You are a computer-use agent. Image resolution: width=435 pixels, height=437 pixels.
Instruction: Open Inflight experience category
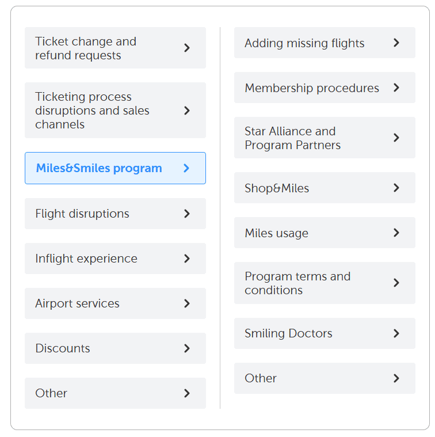click(86, 259)
